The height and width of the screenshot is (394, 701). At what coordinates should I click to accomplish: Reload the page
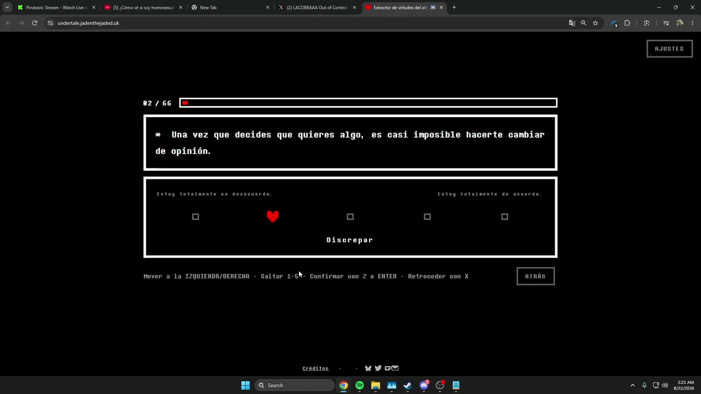pyautogui.click(x=35, y=23)
